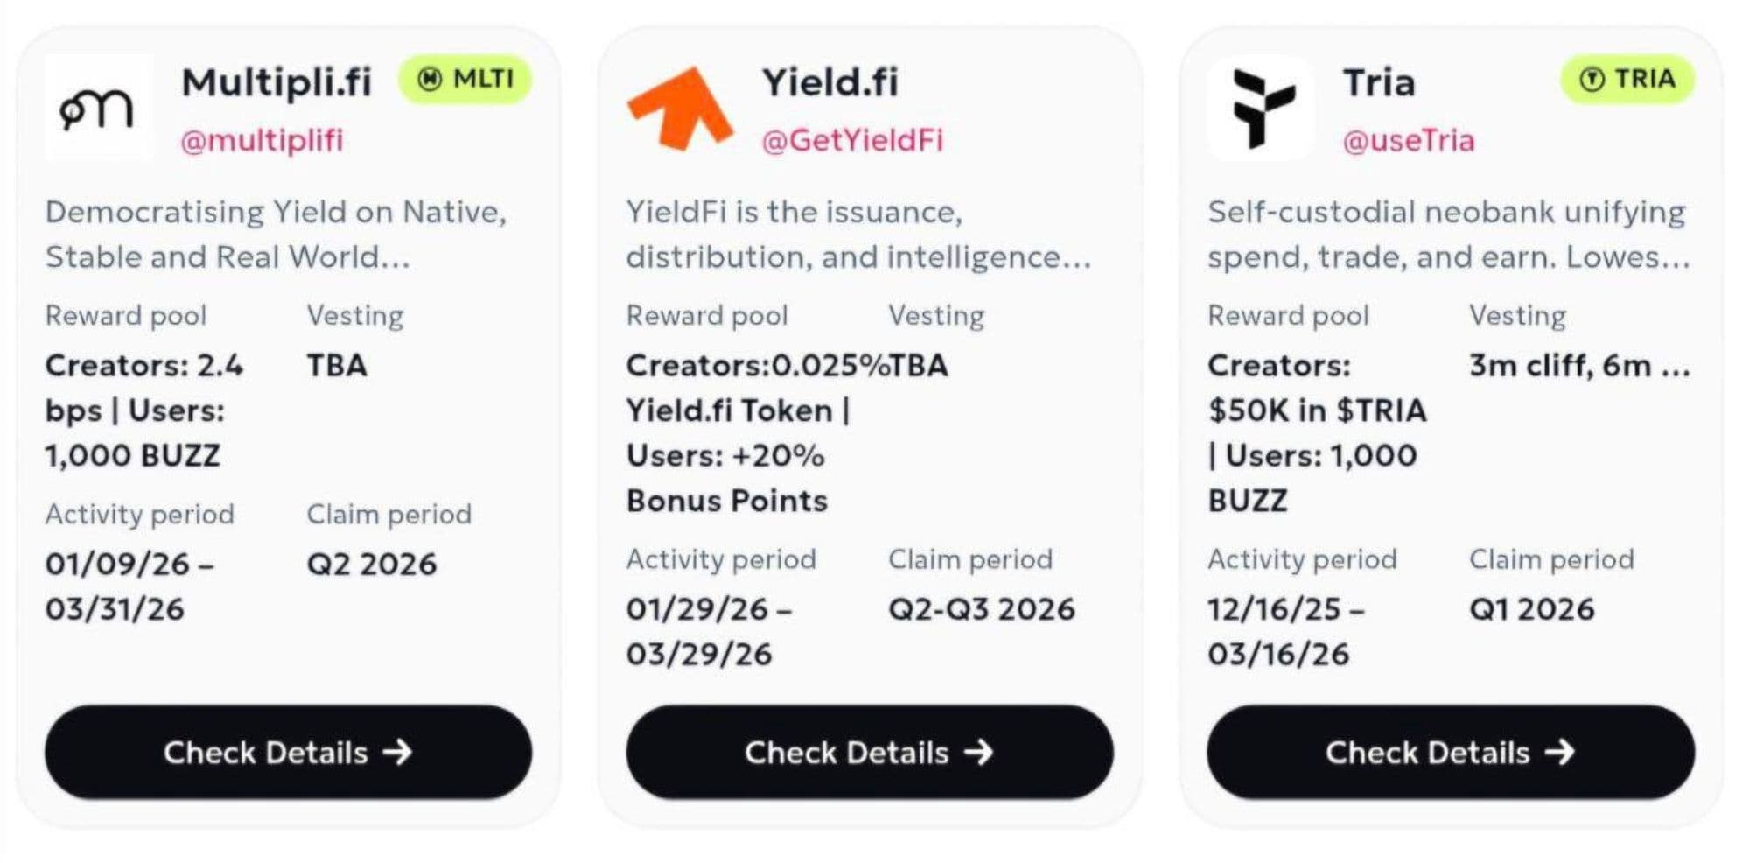
Task: Select the Tria card title
Action: [1379, 82]
